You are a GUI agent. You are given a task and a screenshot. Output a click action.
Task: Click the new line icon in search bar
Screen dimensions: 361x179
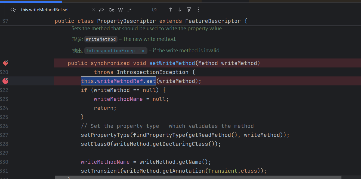pyautogui.click(x=101, y=10)
